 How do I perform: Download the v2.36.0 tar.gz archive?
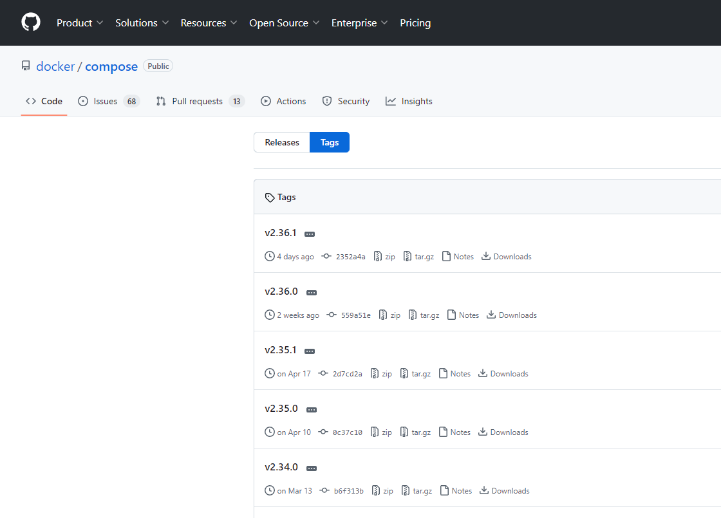tap(424, 315)
